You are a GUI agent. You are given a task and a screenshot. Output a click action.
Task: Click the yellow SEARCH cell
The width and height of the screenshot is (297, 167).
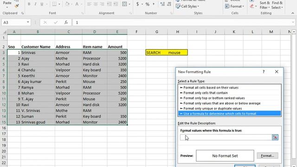coord(156,52)
